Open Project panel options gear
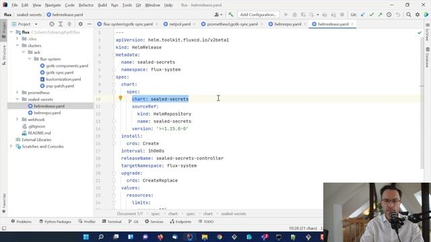Image resolution: width=431 pixels, height=242 pixels. coord(80,24)
